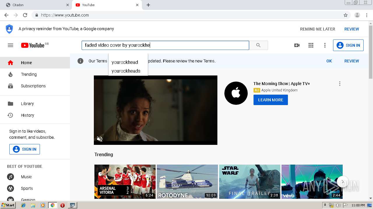Open the Star Wars Final Trailer thumbnail

tap(250, 182)
